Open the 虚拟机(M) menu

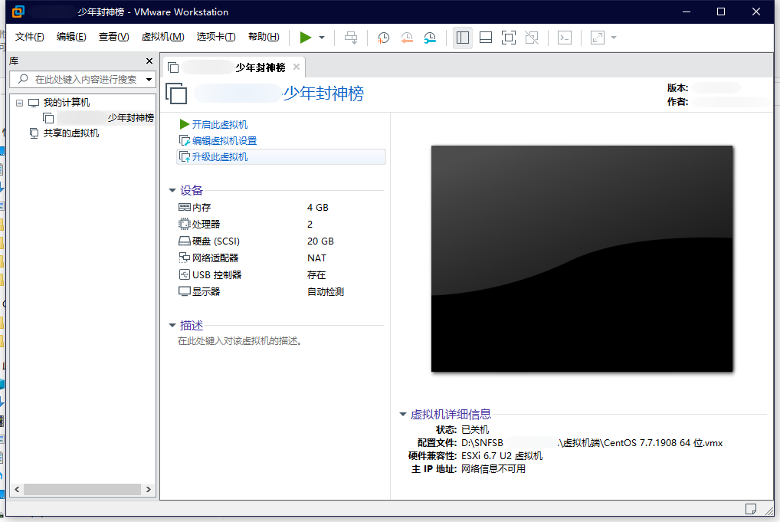162,37
